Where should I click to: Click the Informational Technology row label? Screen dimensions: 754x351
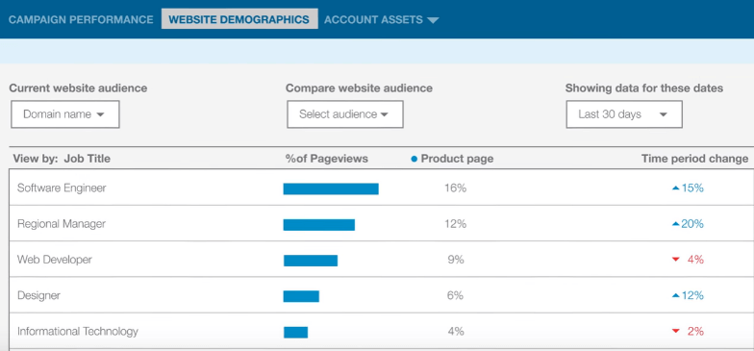pyautogui.click(x=77, y=331)
